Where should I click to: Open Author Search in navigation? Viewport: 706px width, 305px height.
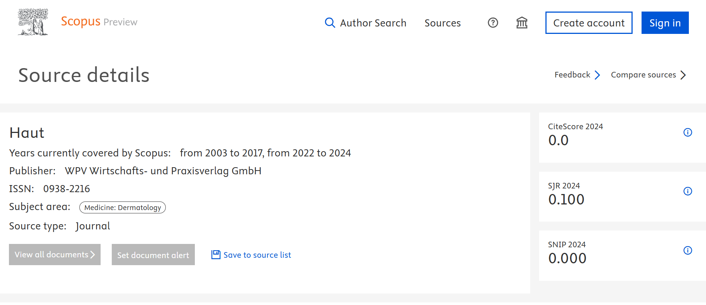tap(373, 23)
